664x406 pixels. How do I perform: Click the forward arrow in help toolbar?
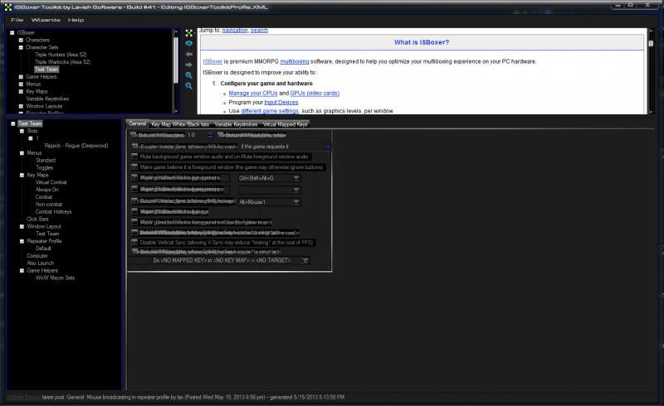[x=189, y=65]
